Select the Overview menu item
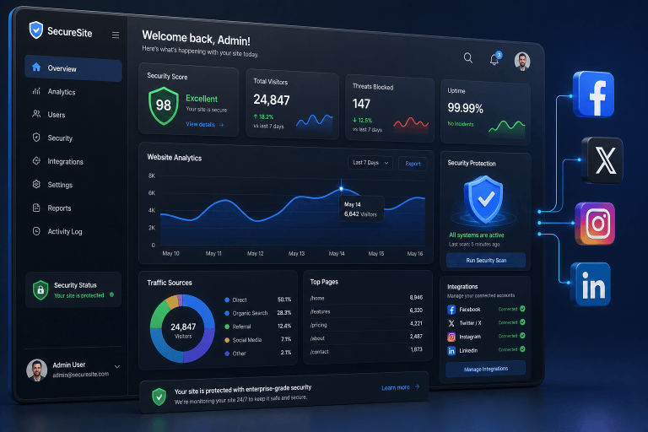 coord(73,68)
